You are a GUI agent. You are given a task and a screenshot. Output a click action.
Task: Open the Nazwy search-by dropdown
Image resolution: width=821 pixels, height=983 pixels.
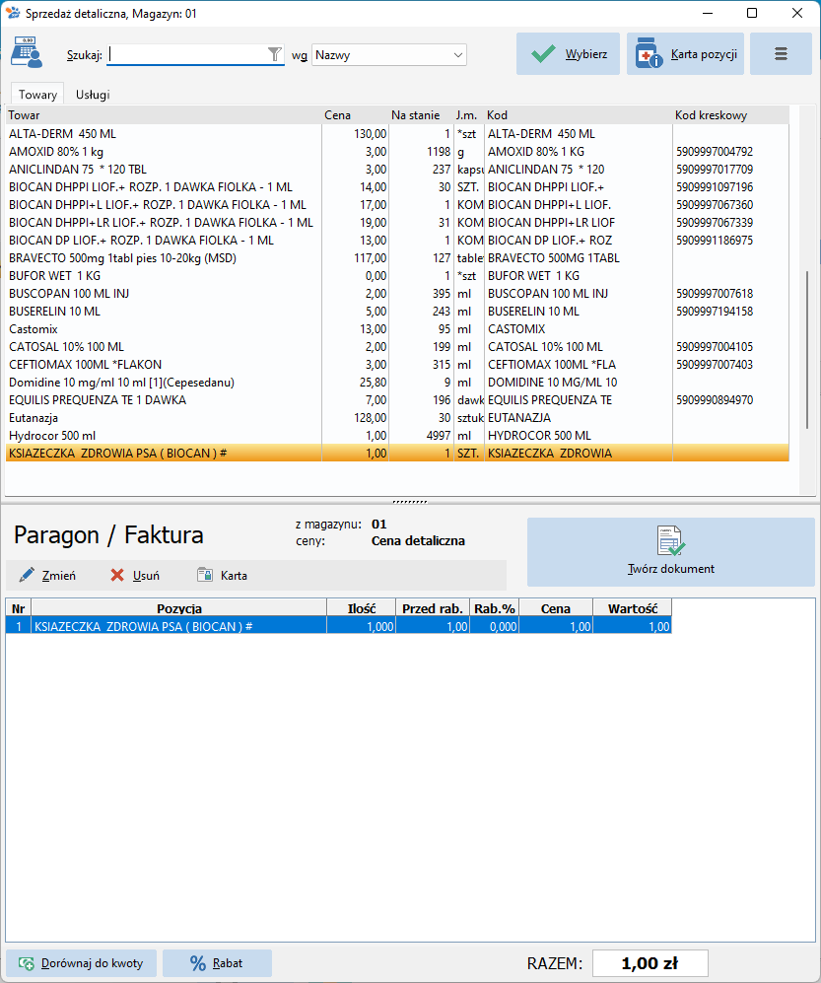[x=389, y=54]
